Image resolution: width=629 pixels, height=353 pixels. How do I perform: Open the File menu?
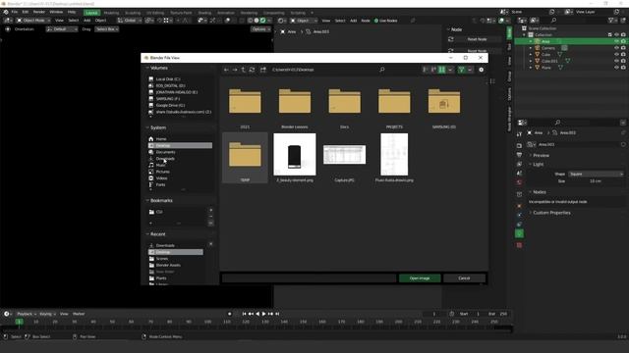(x=15, y=12)
